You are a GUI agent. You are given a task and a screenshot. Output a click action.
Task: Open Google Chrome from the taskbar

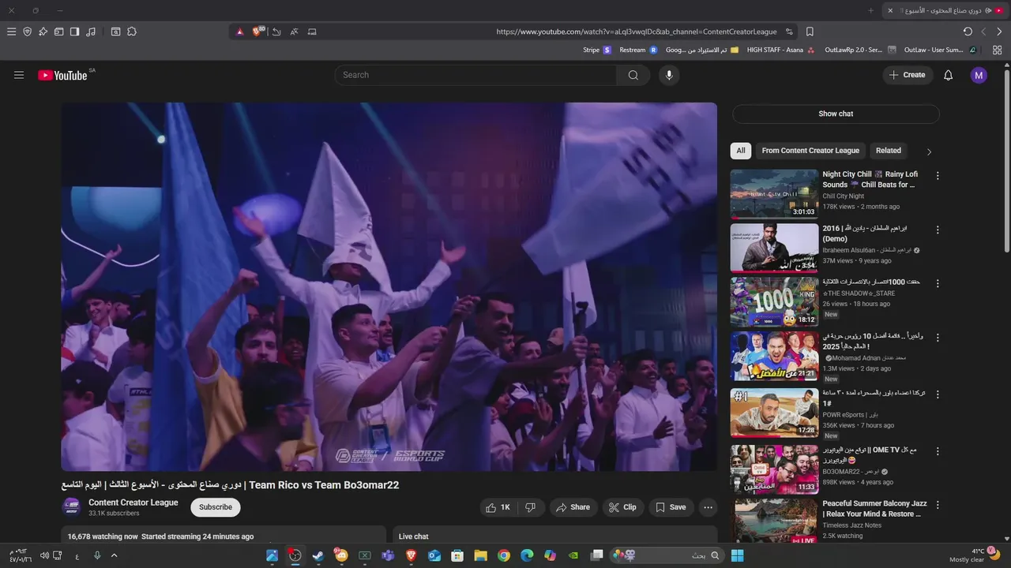(504, 555)
